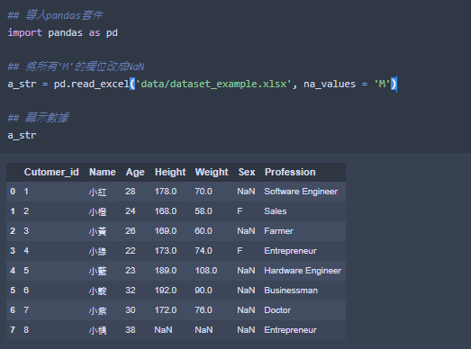471x349 pixels.
Task: Click the file path 'data/dataset_example.xlsx' string
Action: click(x=213, y=84)
